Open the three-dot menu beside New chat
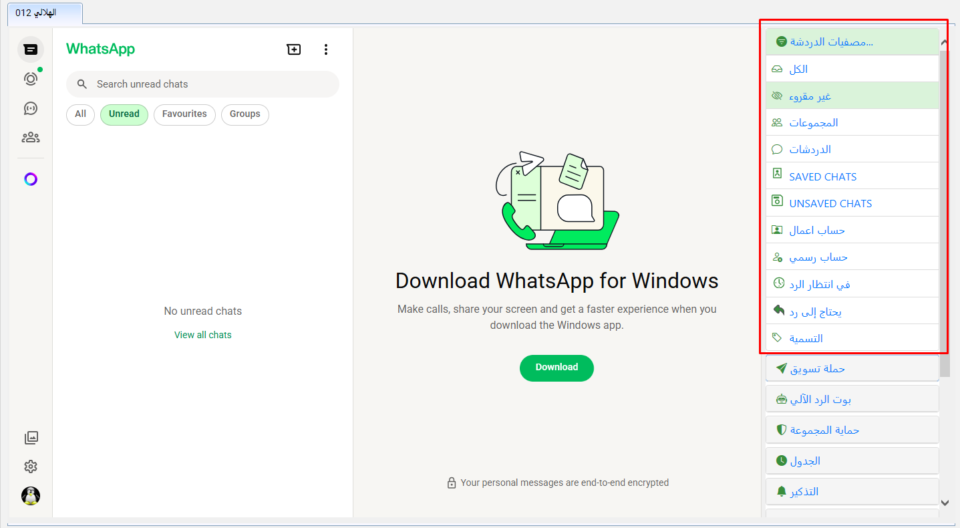Viewport: 960px width, 528px height. click(326, 49)
